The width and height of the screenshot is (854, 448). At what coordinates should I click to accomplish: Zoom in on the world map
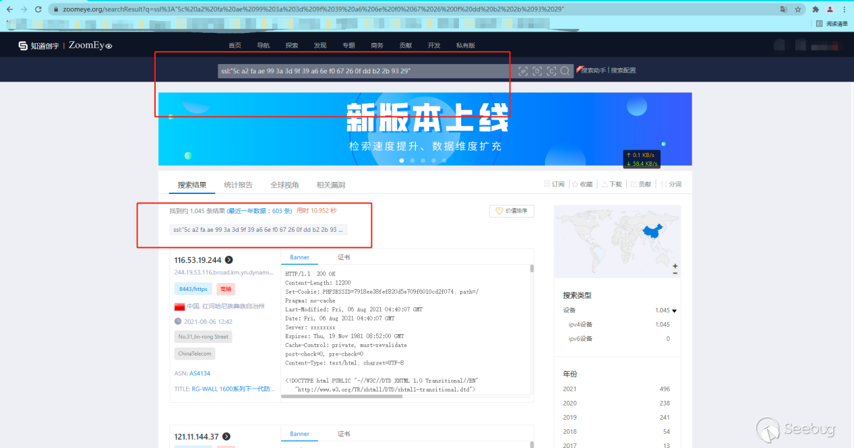pos(675,266)
